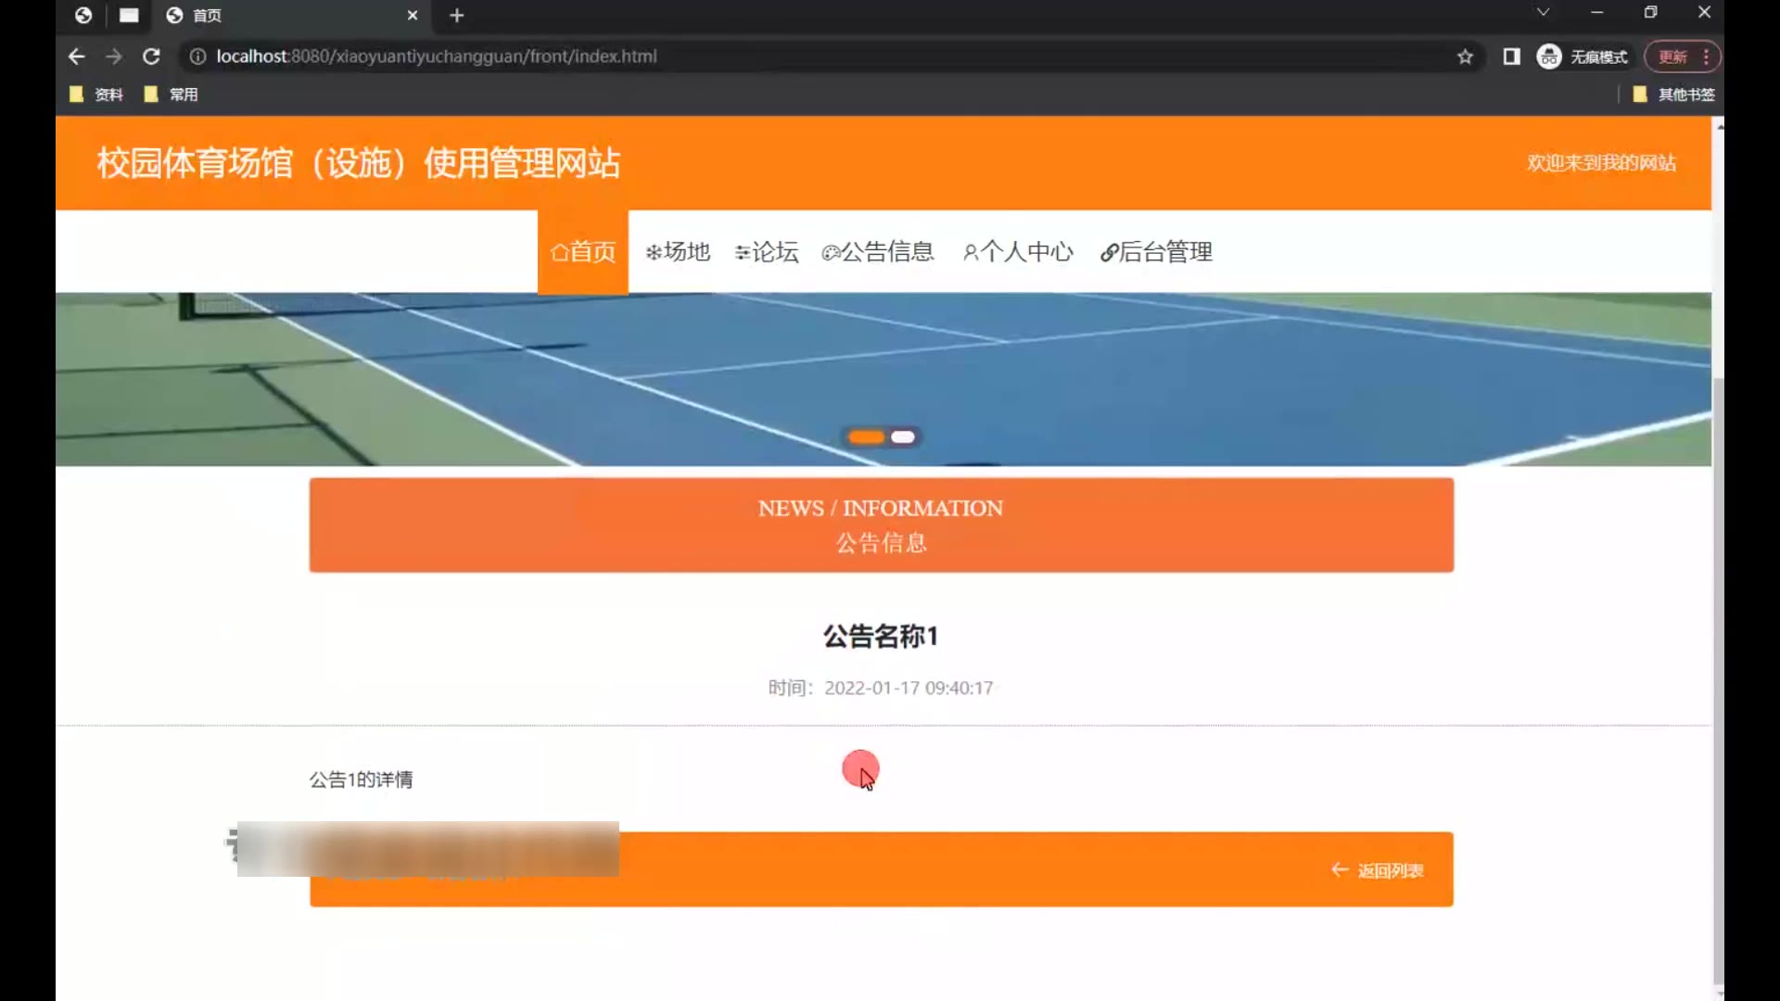Toggle the browser side panel icon
This screenshot has height=1001, width=1780.
pyautogui.click(x=1511, y=57)
